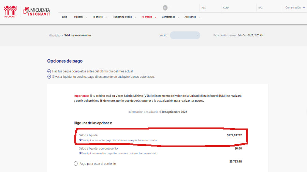The height and width of the screenshot is (172, 307).
Task: Click the Mi Cuenta Infonavit logo
Action: pyautogui.click(x=36, y=11)
